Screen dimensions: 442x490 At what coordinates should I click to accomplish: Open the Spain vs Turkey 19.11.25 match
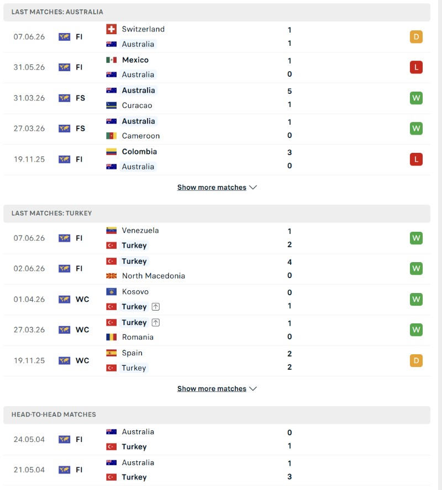click(x=217, y=360)
